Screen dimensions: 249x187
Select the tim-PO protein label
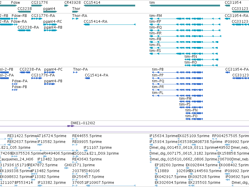coord(191,116)
